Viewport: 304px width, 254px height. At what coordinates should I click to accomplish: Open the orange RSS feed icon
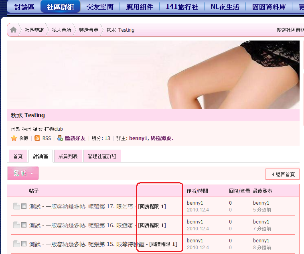coord(37,138)
